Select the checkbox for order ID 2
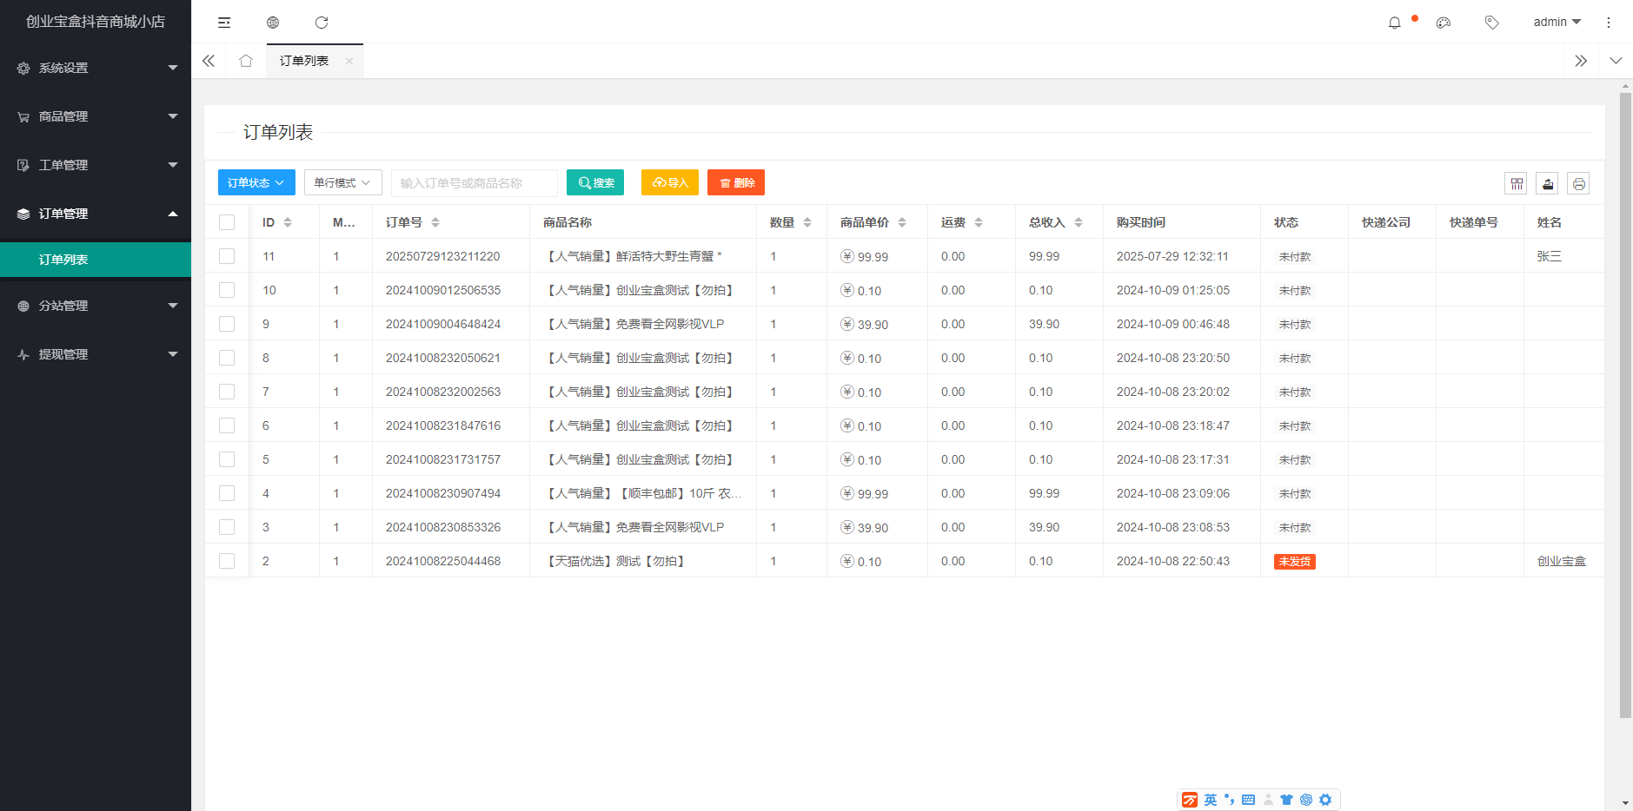This screenshot has height=811, width=1633. point(227,561)
